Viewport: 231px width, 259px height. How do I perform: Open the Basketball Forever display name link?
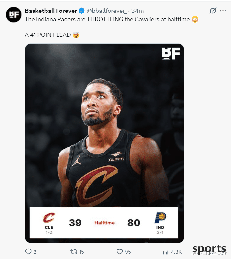point(51,11)
